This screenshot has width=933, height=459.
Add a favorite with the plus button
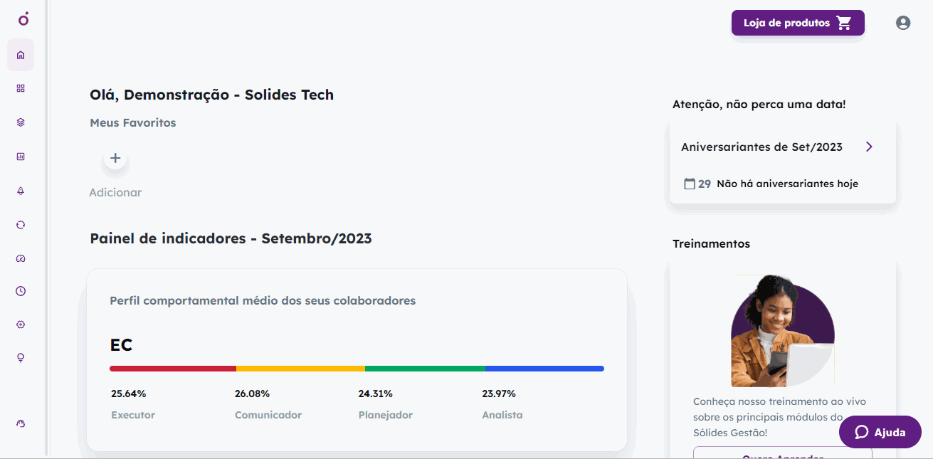[x=115, y=159]
